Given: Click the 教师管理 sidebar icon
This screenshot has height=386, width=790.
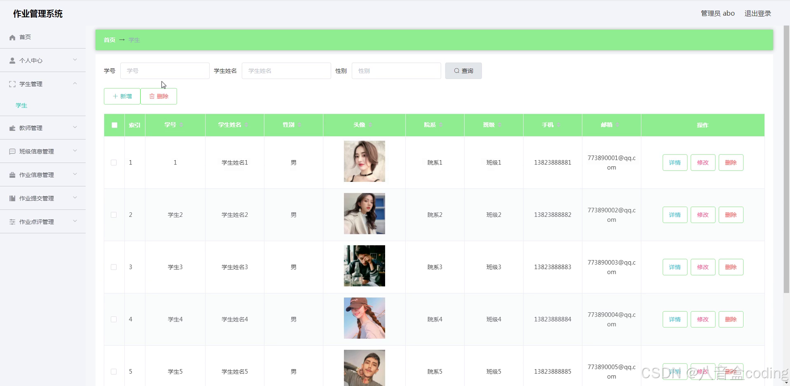Looking at the screenshot, I should tap(12, 128).
